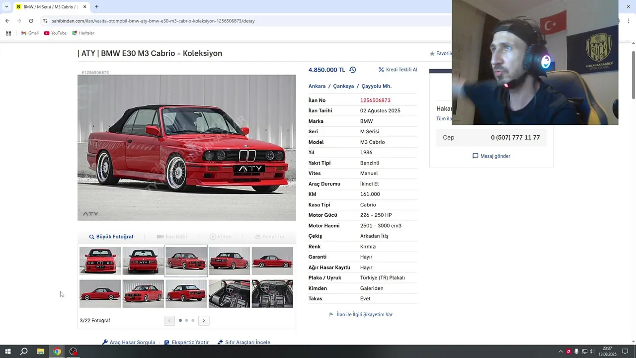Open the Windows Start menu
636x358 pixels.
click(x=7, y=352)
